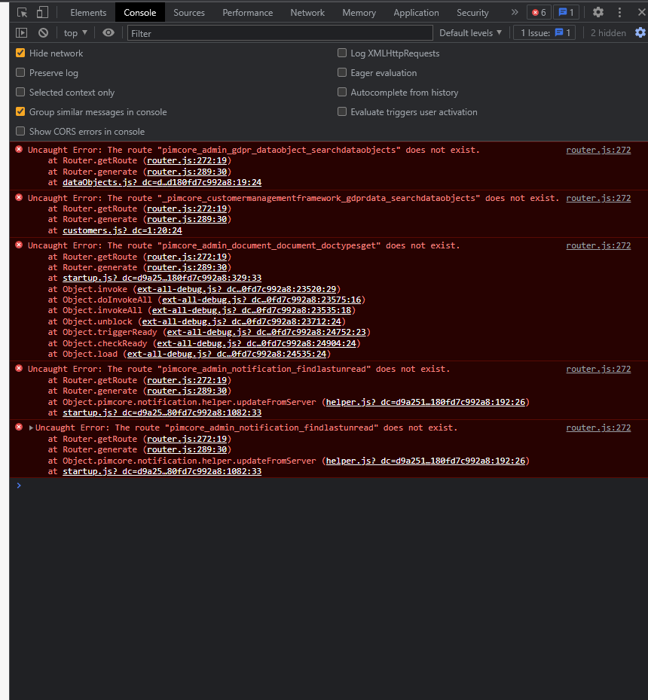
Task: Show the console sidebar
Action: tap(21, 32)
